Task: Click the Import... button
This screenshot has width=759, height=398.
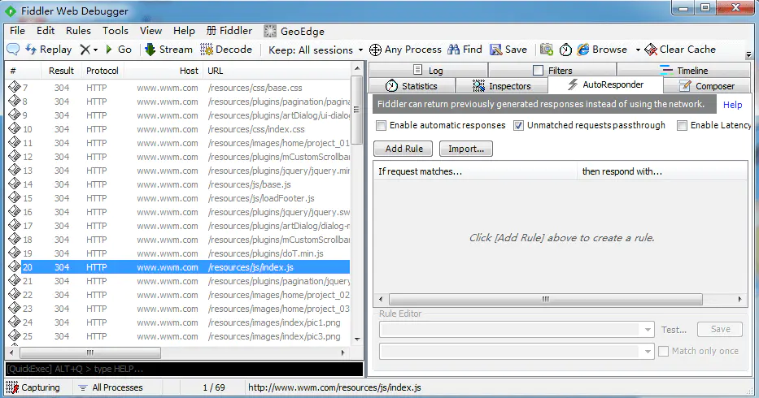Action: [465, 149]
